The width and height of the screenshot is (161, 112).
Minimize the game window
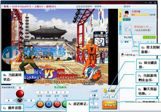(146, 2)
